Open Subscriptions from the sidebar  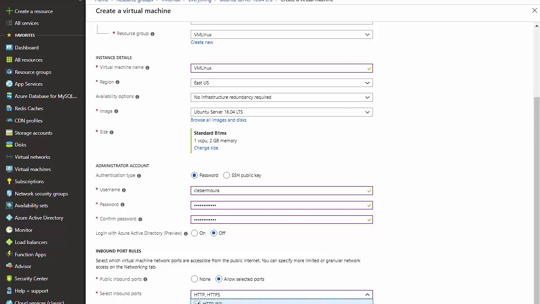coord(29,182)
